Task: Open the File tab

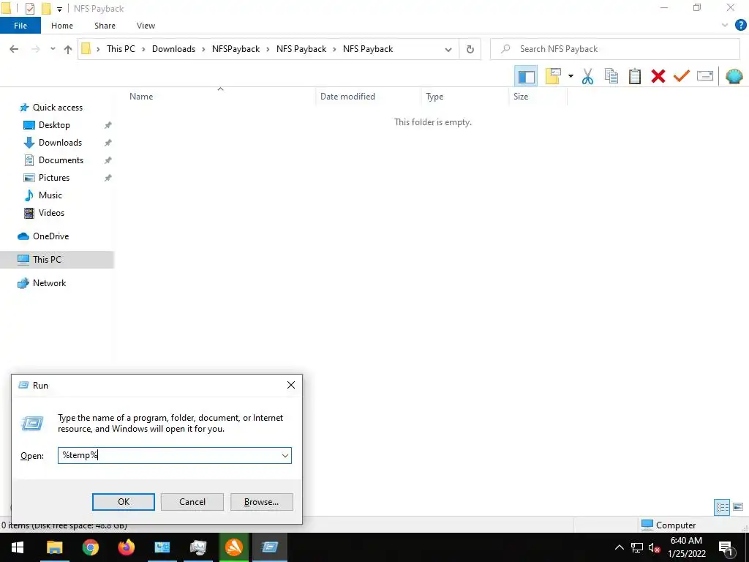Action: [20, 26]
